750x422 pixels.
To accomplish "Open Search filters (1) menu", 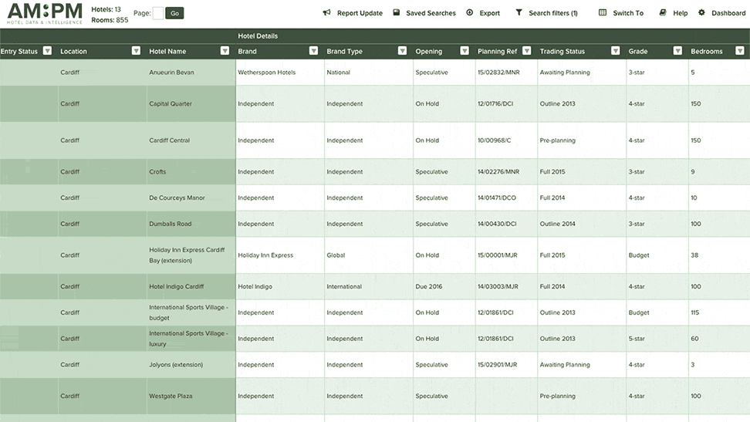I will tap(553, 13).
